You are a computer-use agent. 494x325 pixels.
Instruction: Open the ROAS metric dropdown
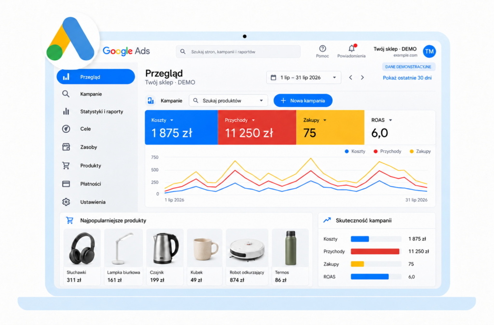[390, 120]
